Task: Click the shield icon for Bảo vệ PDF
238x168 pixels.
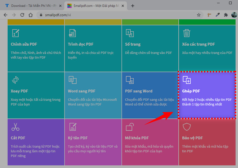Action: click(x=187, y=127)
